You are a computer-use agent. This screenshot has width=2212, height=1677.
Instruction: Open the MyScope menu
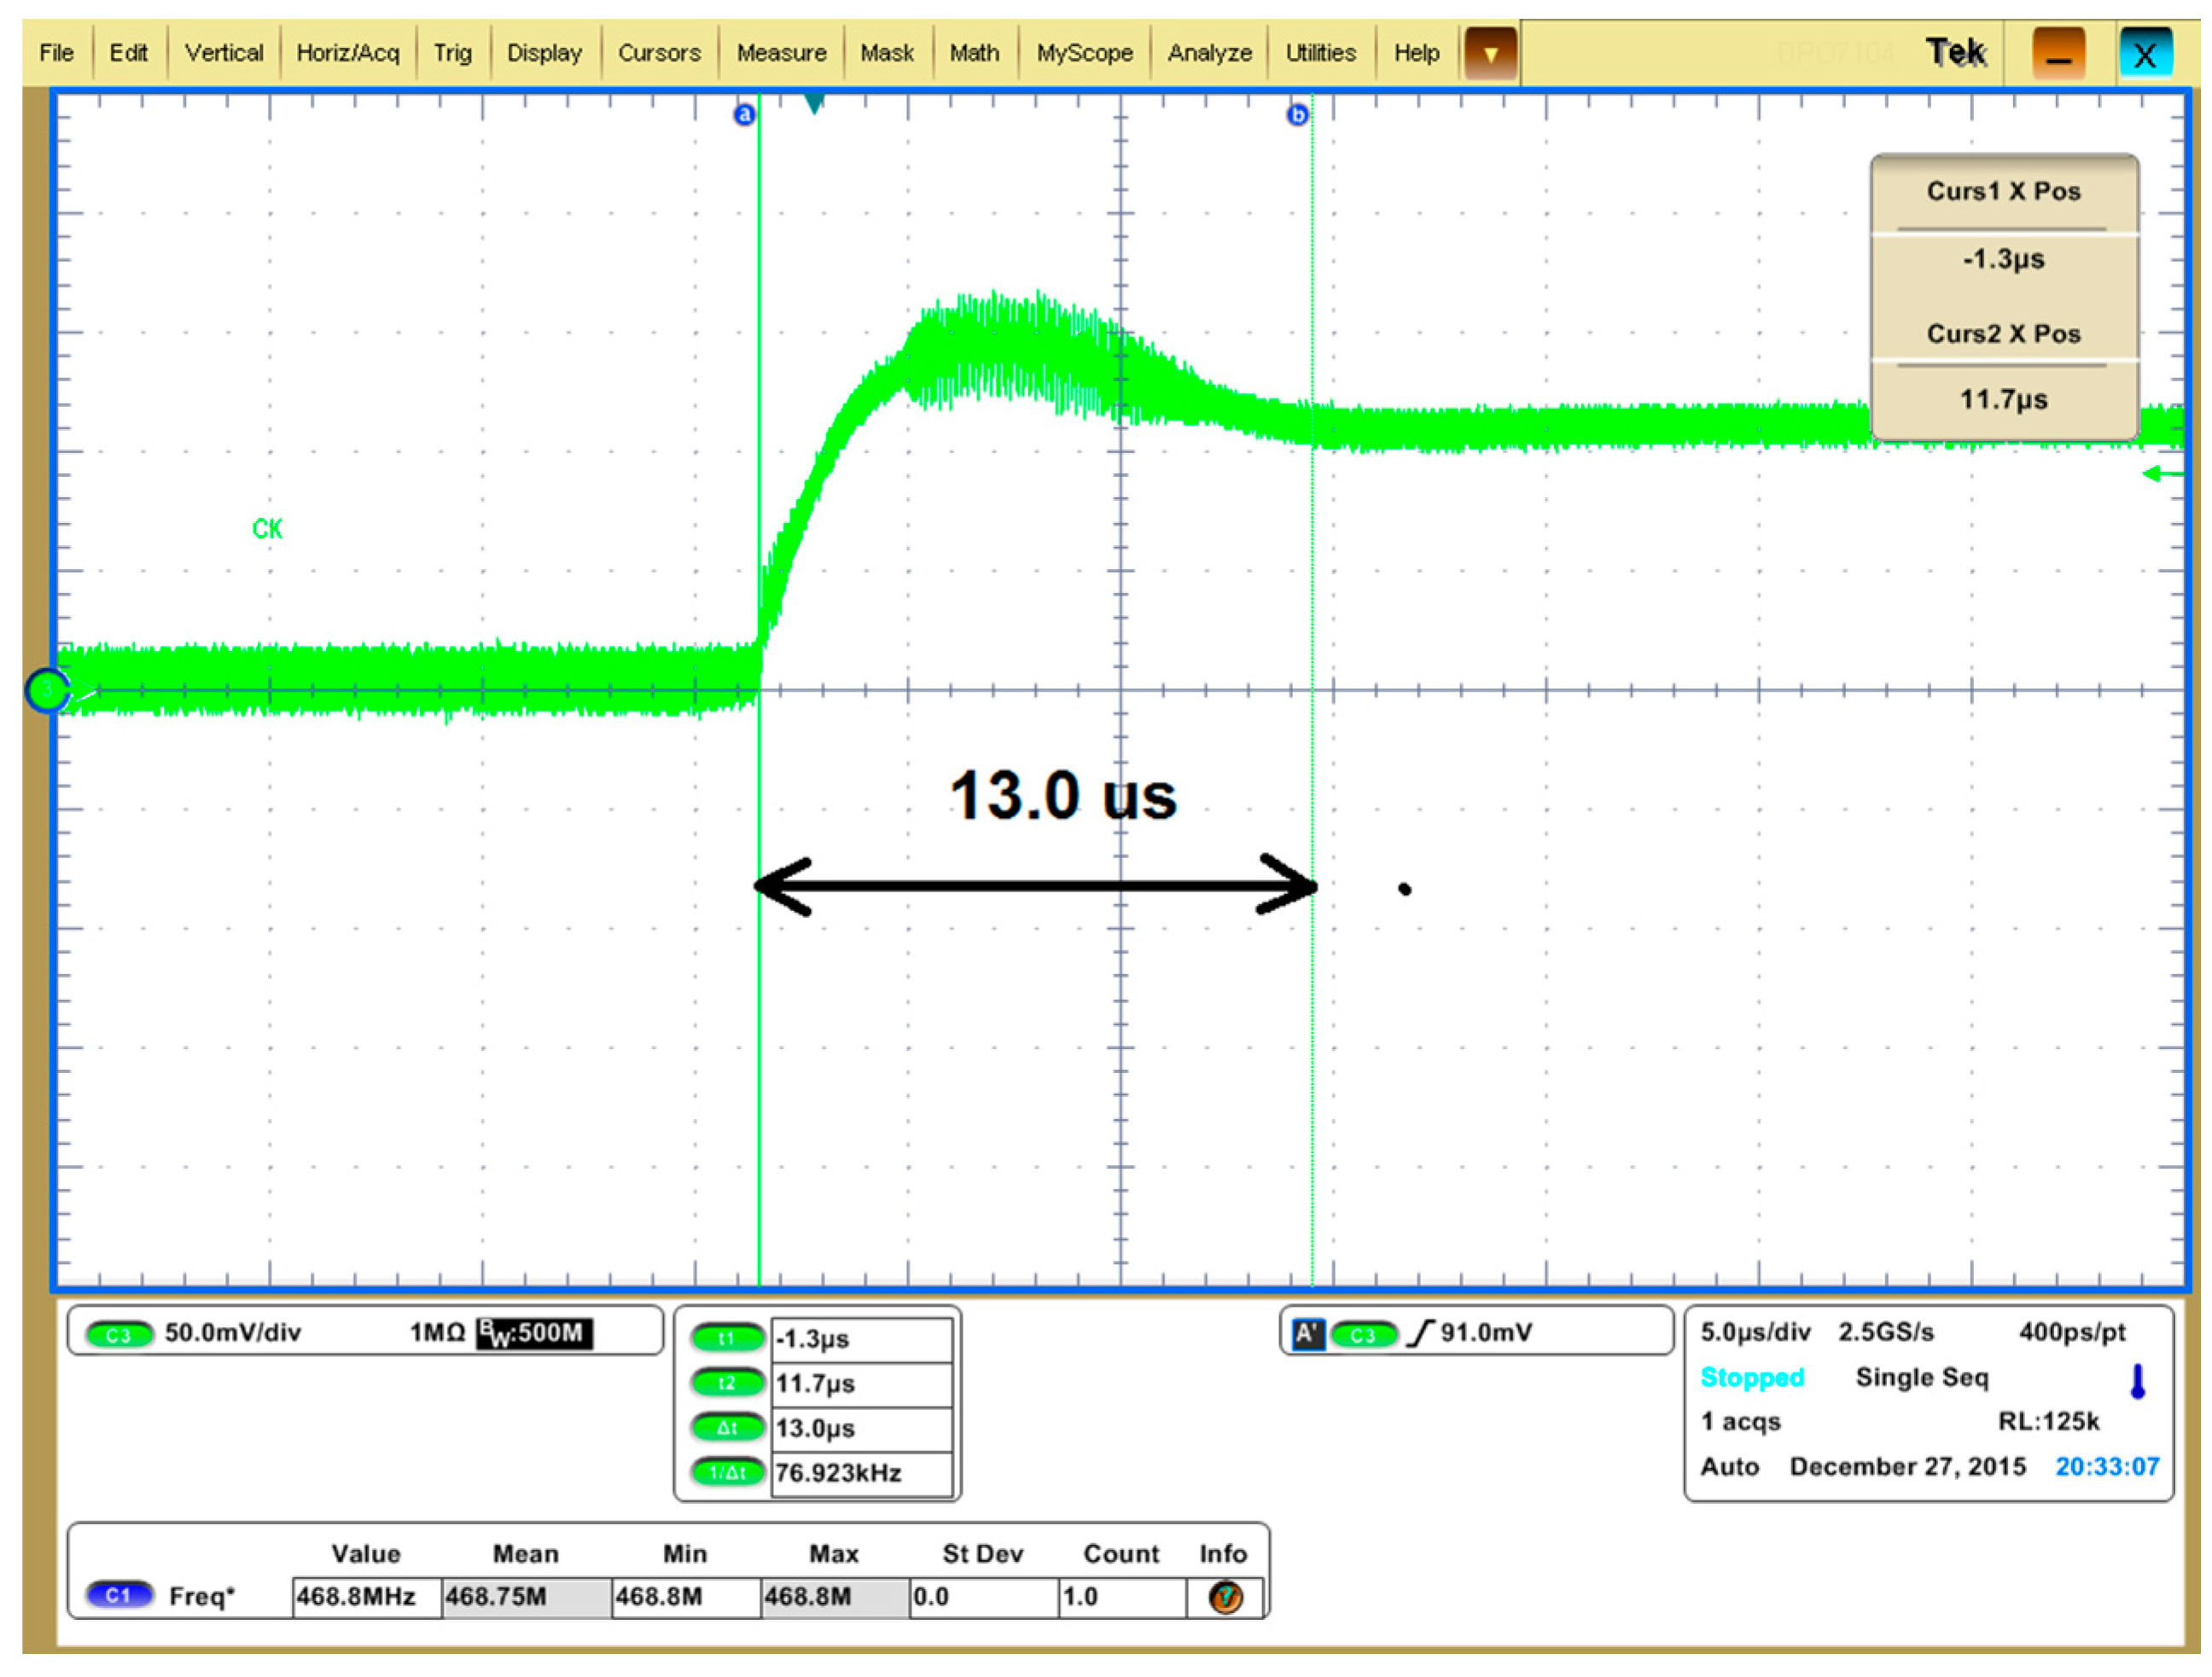click(1085, 53)
